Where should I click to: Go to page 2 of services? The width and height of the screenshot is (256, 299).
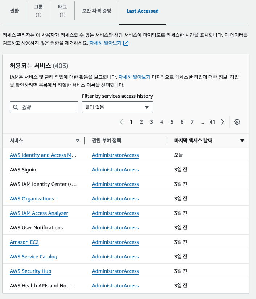141,122
